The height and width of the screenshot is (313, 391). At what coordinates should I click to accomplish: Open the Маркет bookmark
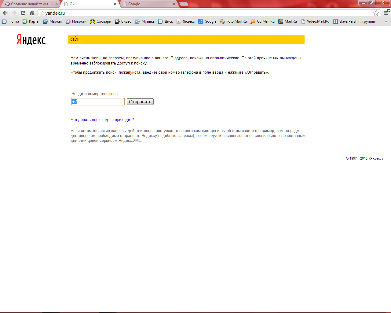pos(53,21)
